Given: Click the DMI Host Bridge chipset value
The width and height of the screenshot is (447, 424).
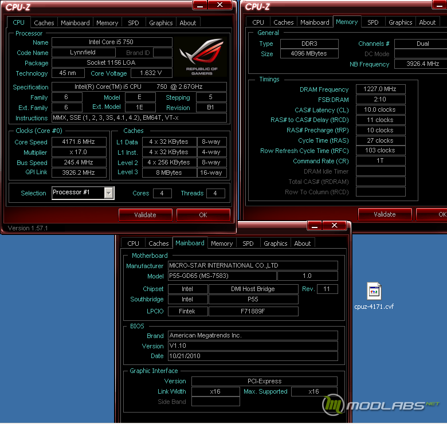Looking at the screenshot, I should pyautogui.click(x=253, y=289).
